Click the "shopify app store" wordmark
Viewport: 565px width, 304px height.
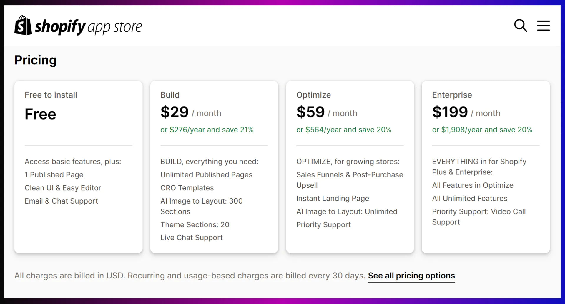coord(89,27)
